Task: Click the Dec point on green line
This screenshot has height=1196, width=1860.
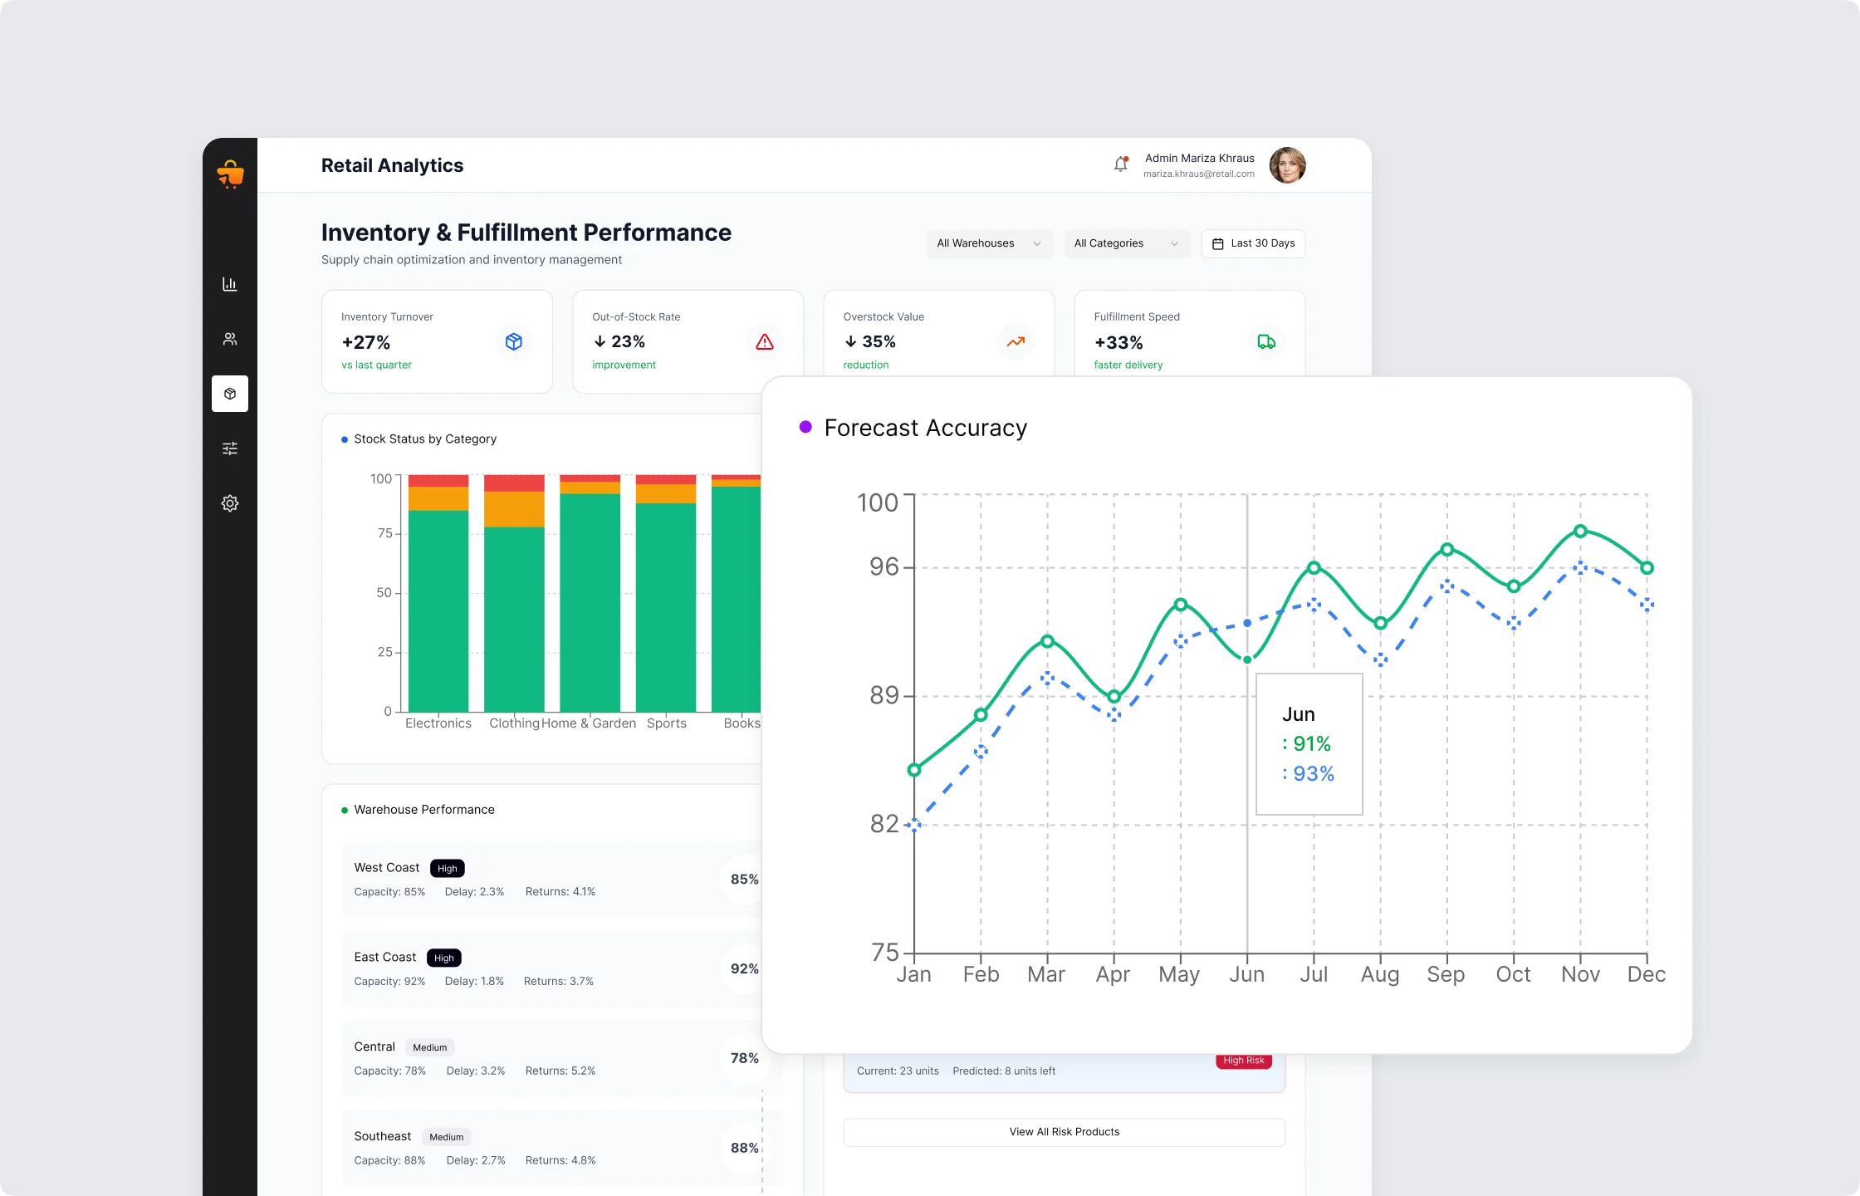Action: tap(1647, 568)
